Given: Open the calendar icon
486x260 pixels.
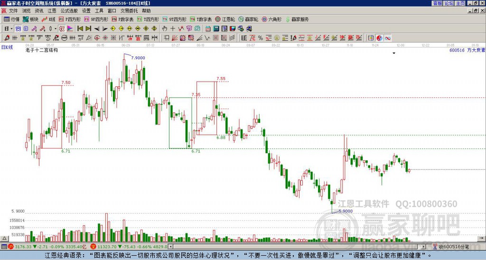Looking at the screenshot, I should tap(208, 28).
